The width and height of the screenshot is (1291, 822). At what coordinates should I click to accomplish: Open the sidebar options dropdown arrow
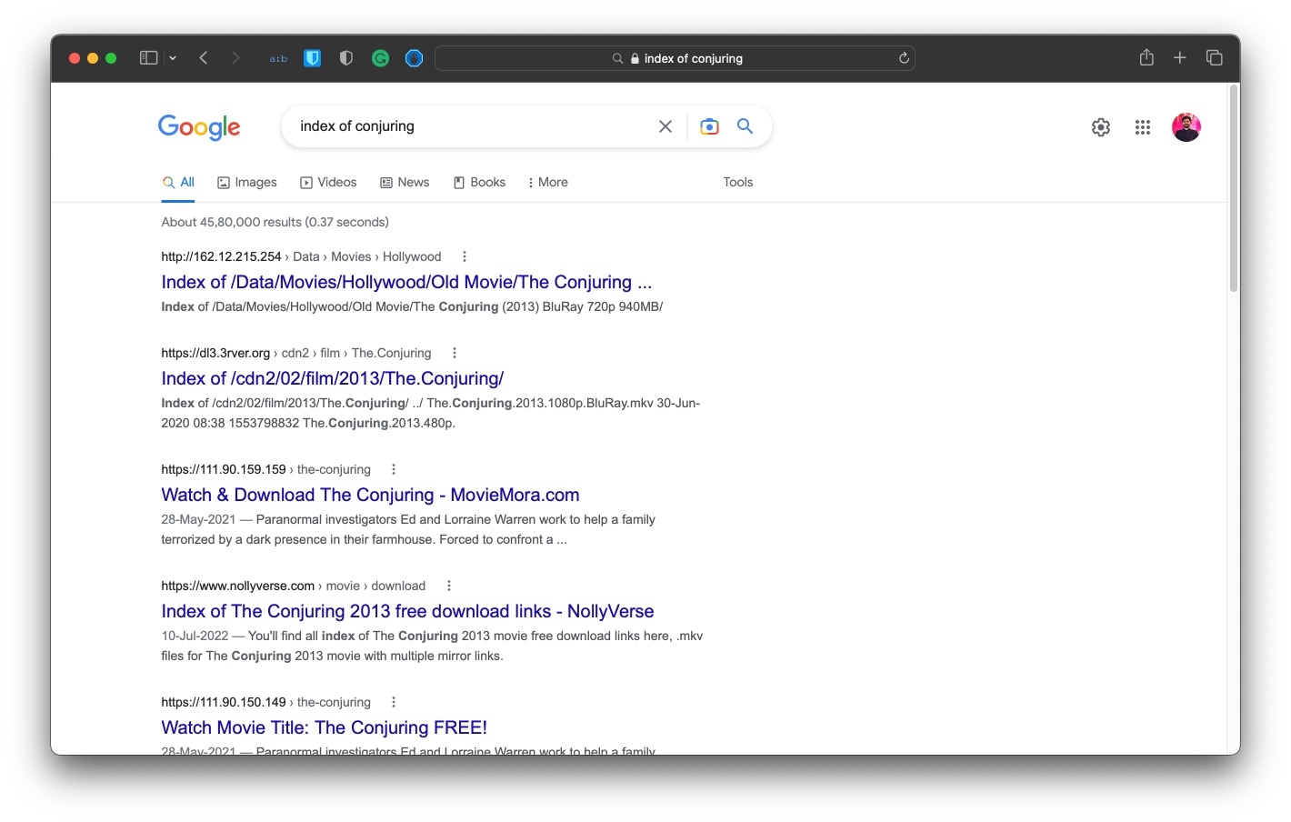(173, 58)
